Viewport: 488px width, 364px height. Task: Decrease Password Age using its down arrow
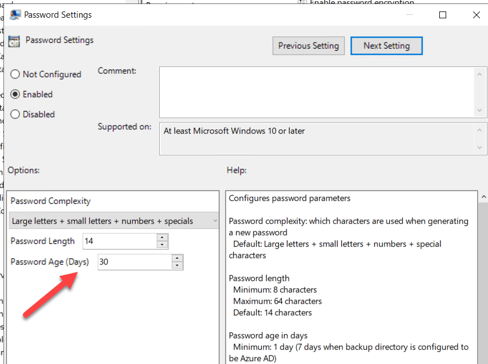tap(177, 265)
